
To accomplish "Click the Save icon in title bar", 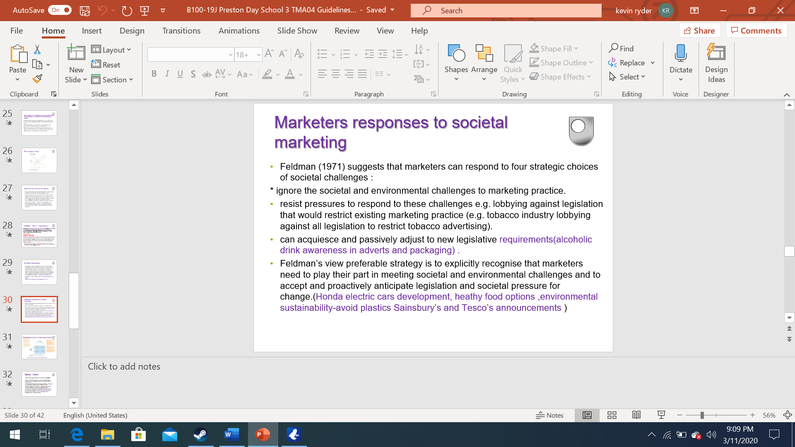I will tap(85, 10).
